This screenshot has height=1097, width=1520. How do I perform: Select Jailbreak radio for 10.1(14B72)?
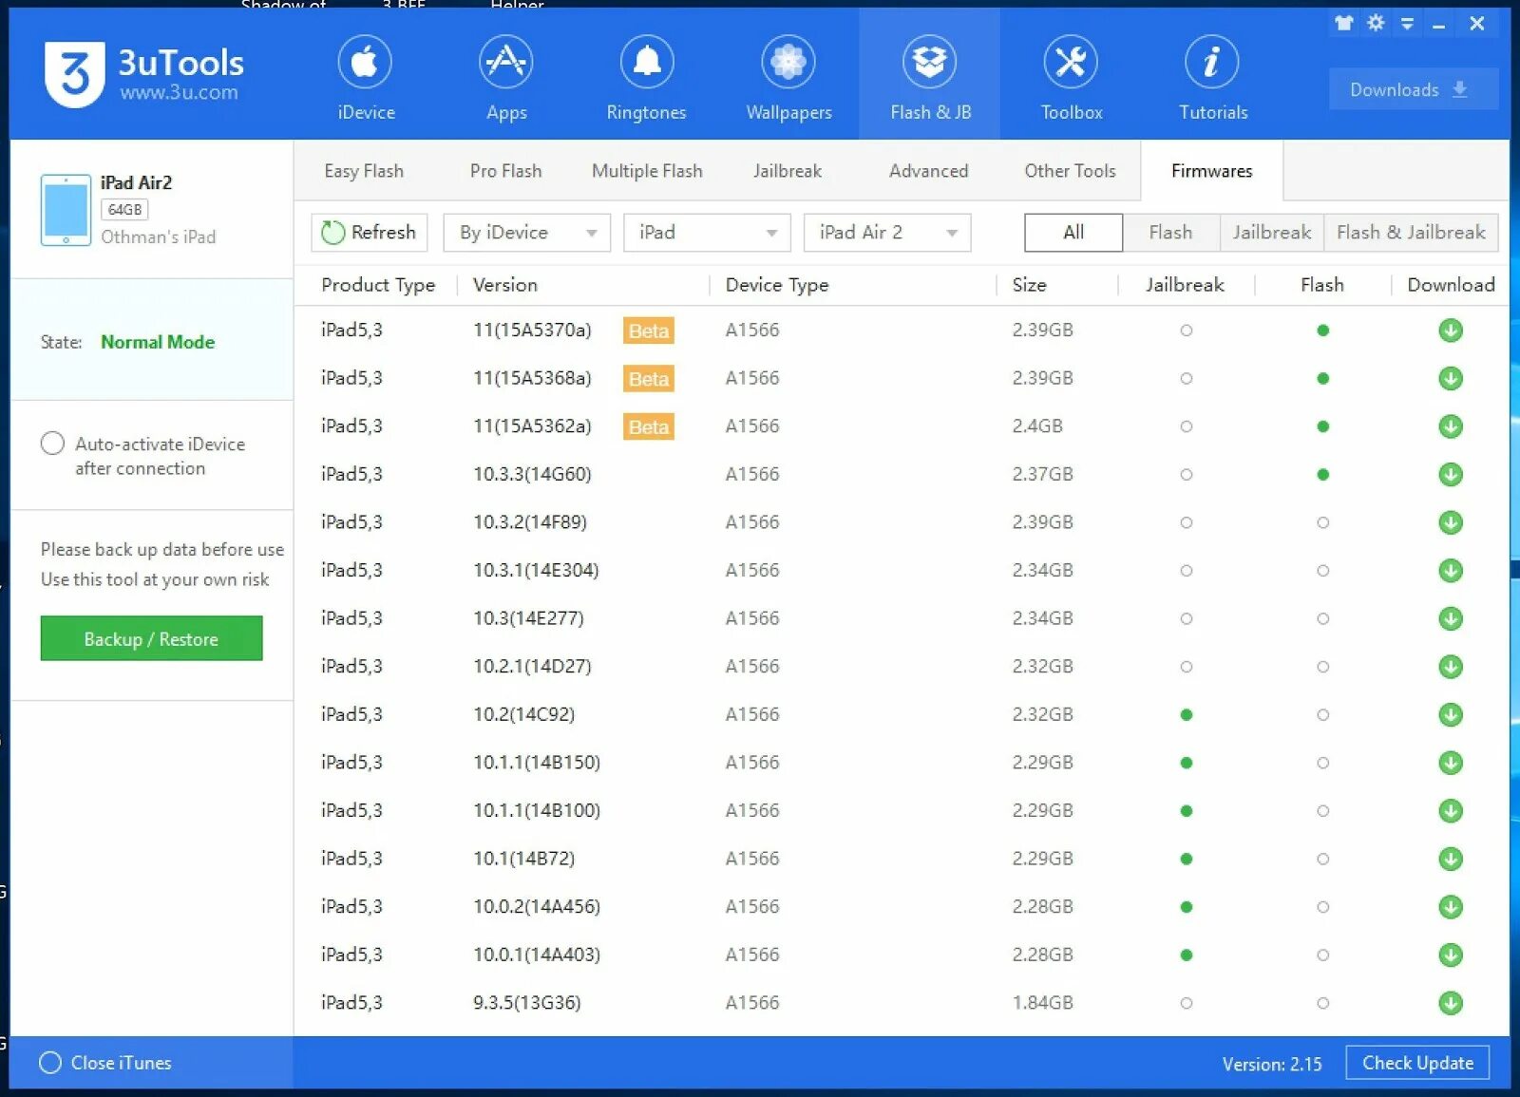coord(1186,859)
